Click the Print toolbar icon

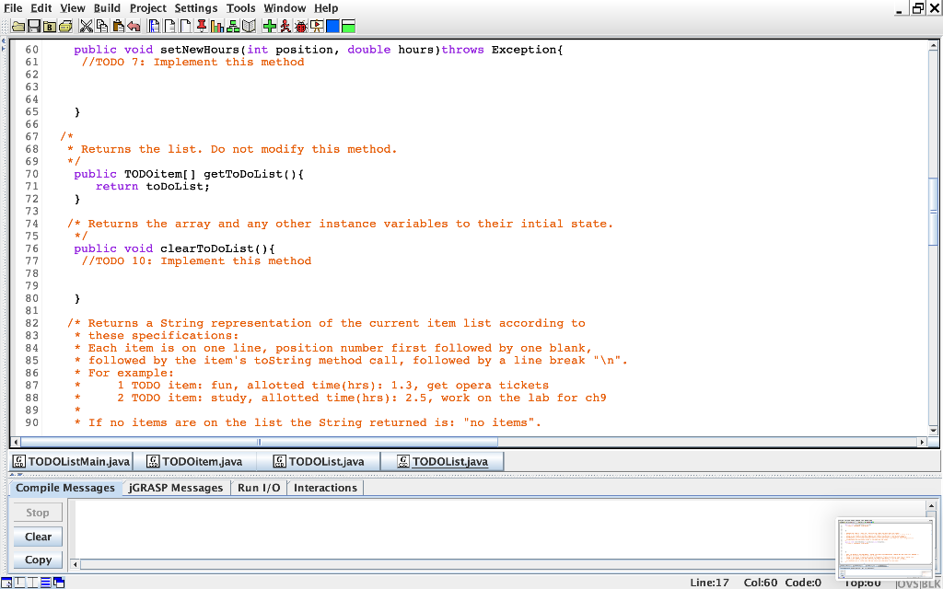(x=65, y=26)
